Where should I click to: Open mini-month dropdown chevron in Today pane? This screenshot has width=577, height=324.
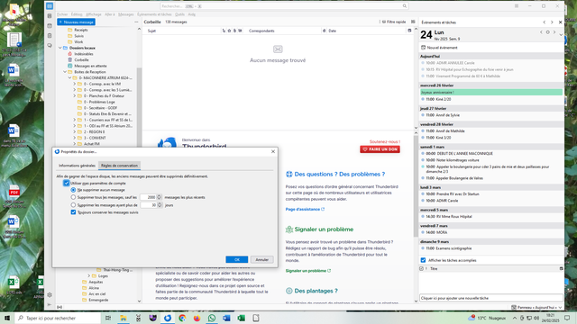(x=561, y=35)
